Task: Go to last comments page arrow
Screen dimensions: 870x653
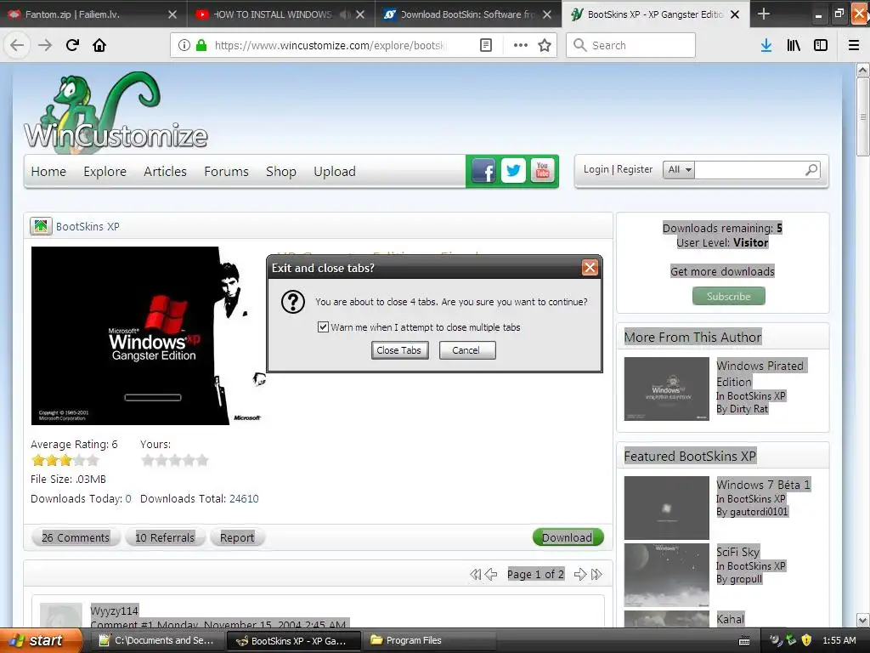Action: point(596,574)
